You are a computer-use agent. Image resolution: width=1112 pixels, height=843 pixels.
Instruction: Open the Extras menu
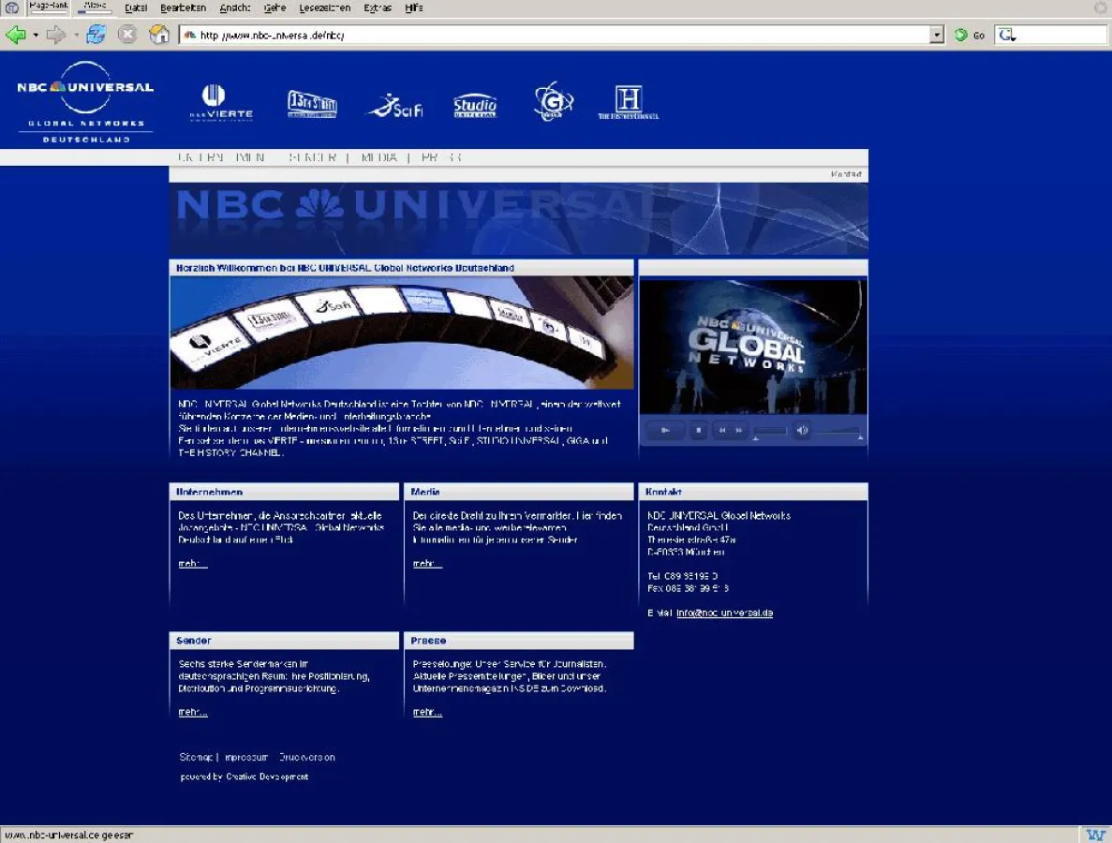[x=377, y=7]
